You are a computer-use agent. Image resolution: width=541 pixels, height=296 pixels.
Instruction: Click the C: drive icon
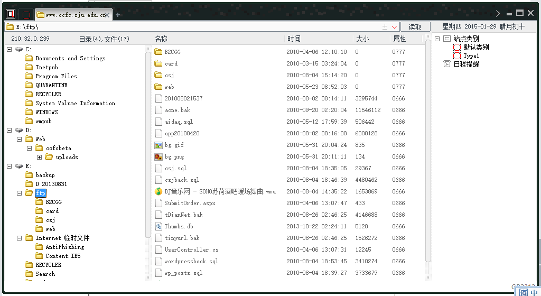tap(19, 49)
